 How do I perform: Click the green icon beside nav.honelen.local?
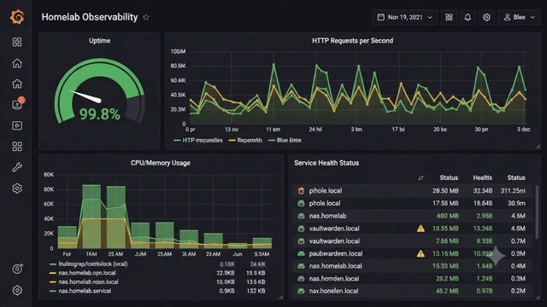(x=301, y=291)
